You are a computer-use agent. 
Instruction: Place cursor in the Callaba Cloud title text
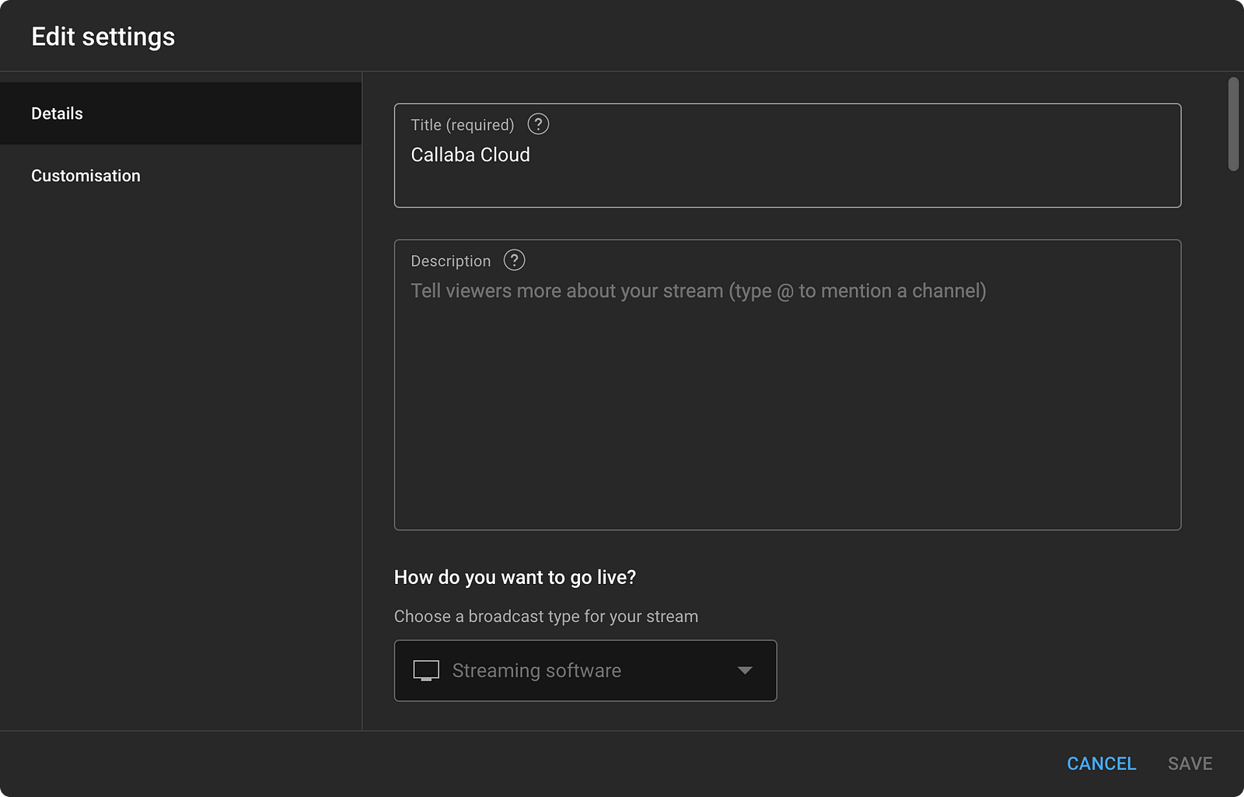[470, 156]
